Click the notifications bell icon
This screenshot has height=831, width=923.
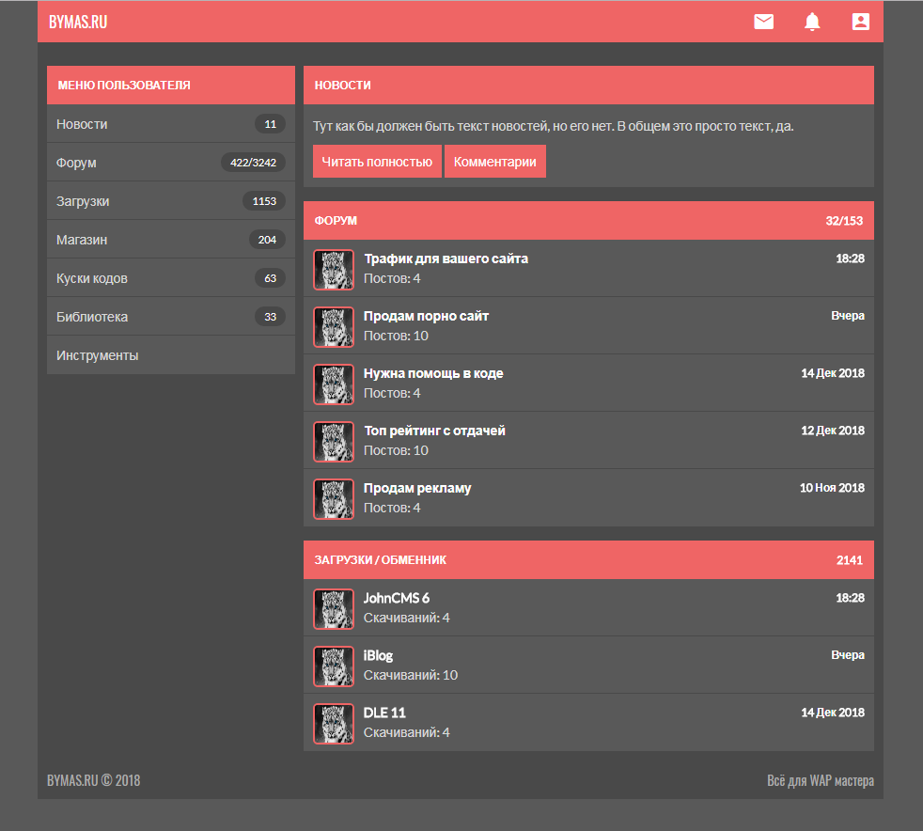(812, 22)
